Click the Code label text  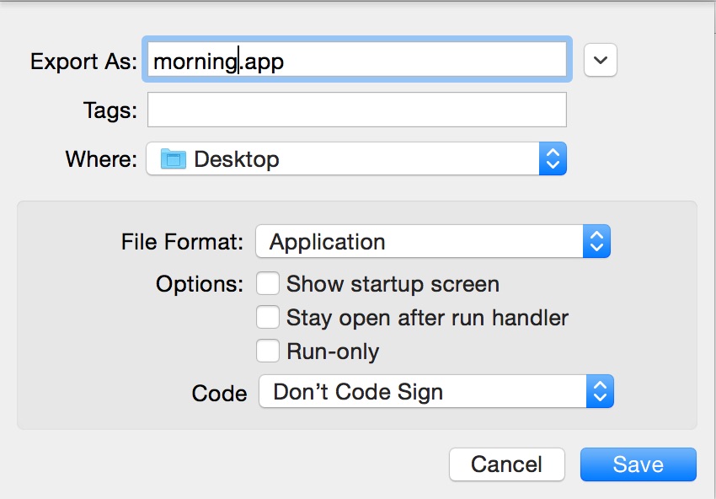pos(219,393)
